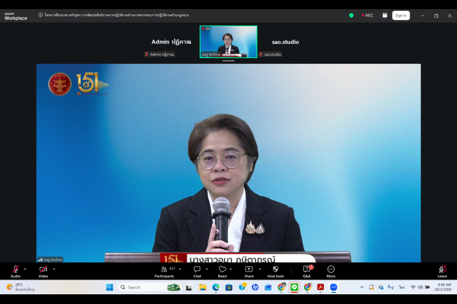Open the React emoji menu
The height and width of the screenshot is (304, 457).
(x=222, y=270)
